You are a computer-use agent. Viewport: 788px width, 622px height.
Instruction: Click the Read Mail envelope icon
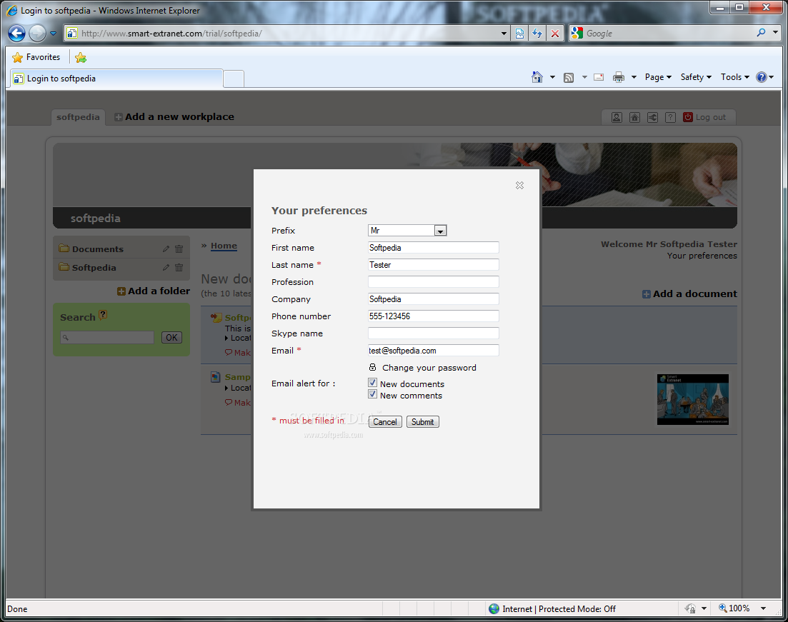point(599,77)
